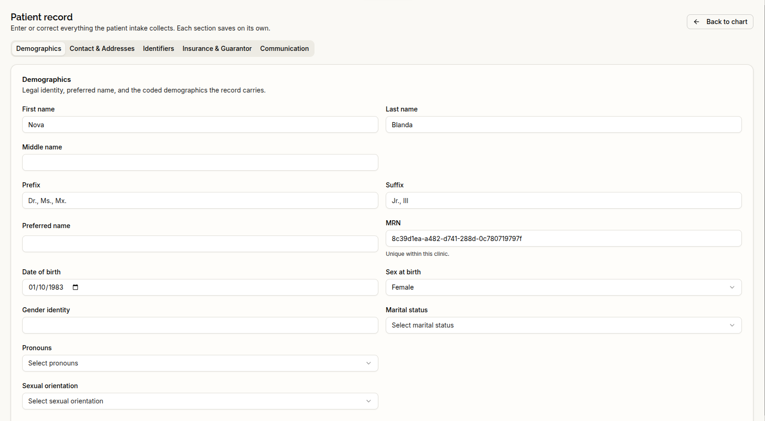The height and width of the screenshot is (421, 765).
Task: Click the 'Demographics' section heading inside the card
Action: point(47,80)
